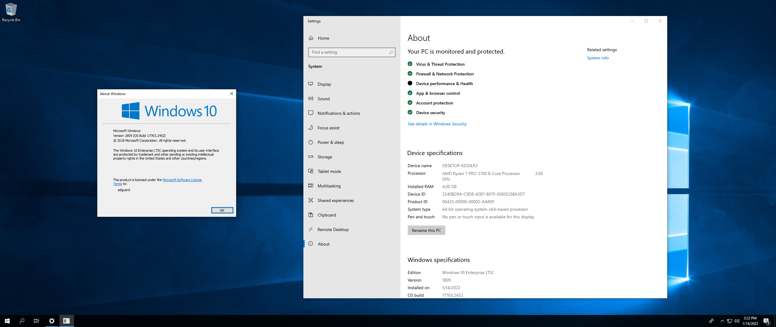
Task: Select Clipboard in the Settings menu
Action: [x=352, y=215]
